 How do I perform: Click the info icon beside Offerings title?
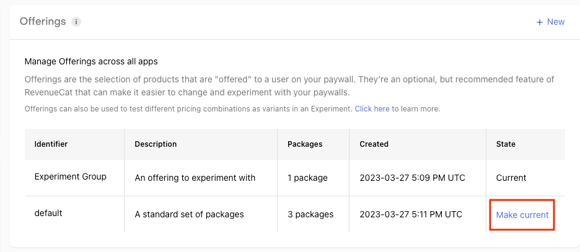coord(76,22)
